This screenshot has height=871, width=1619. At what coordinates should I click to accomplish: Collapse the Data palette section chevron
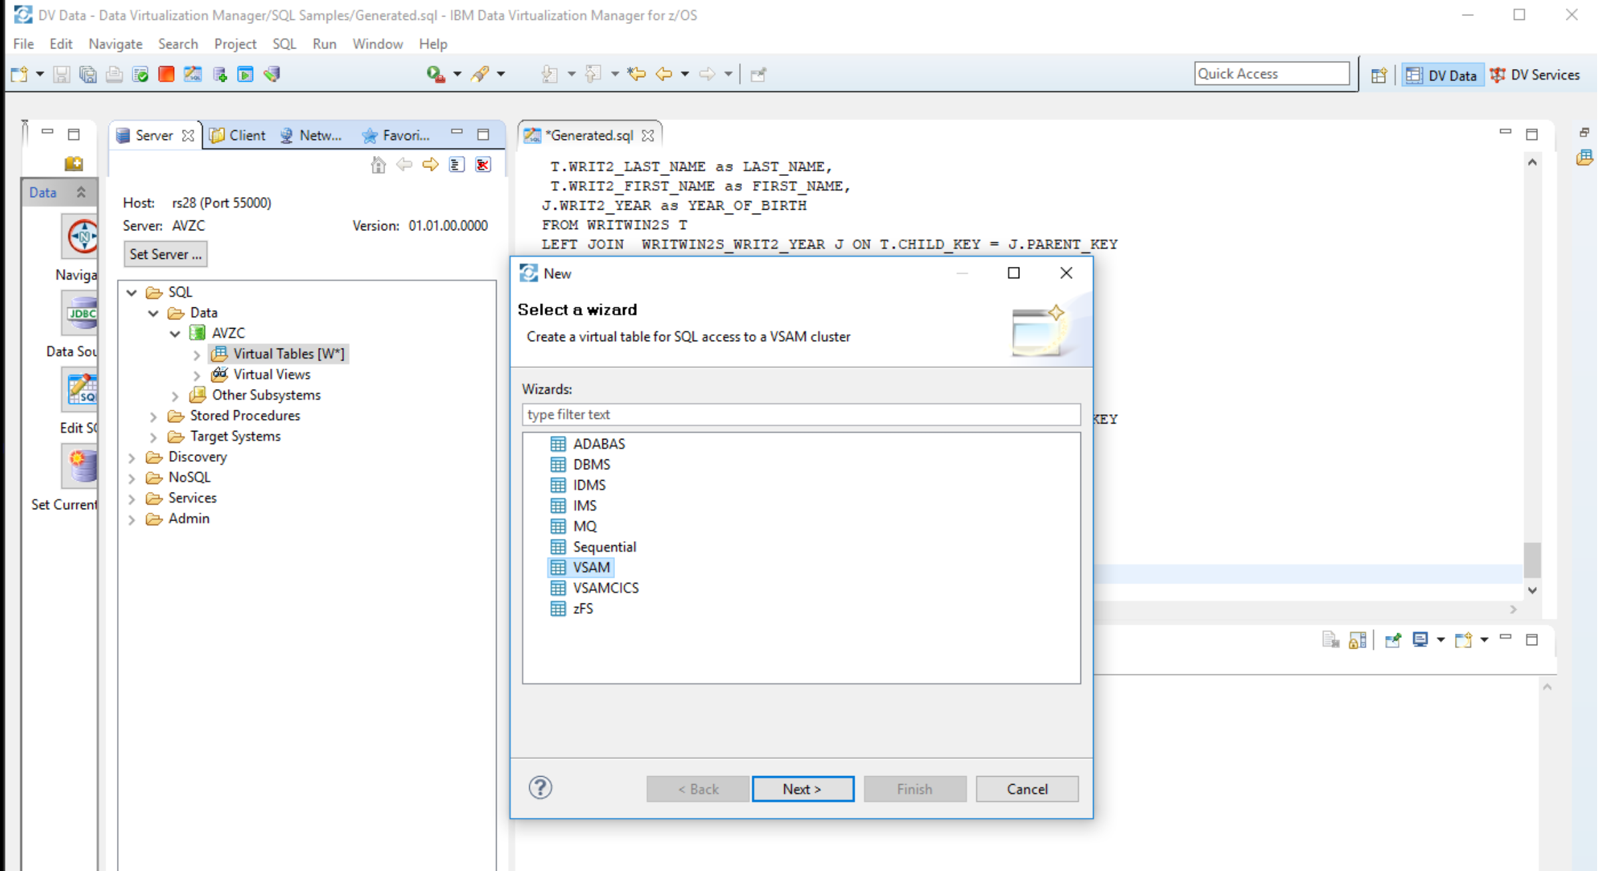click(x=81, y=193)
